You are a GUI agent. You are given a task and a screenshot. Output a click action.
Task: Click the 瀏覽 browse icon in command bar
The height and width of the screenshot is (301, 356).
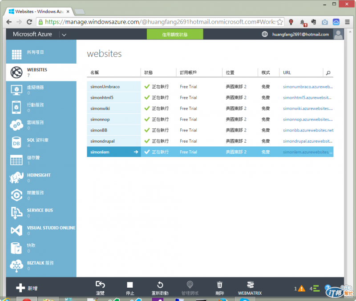click(x=100, y=285)
